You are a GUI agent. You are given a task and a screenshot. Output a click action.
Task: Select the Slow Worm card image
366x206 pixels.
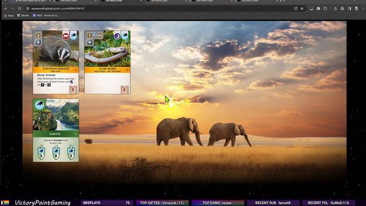point(108,49)
